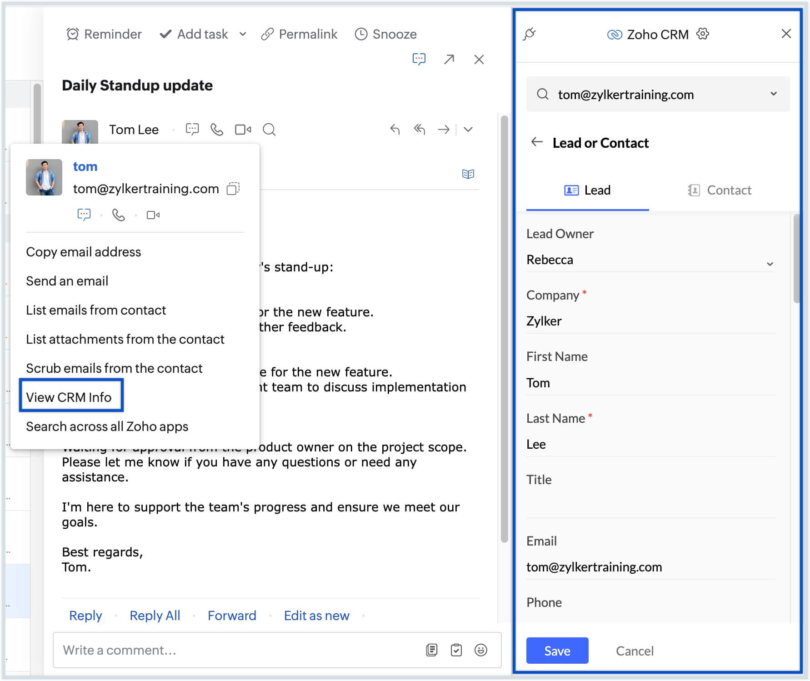Start video call with Tom Lee in header
The image size is (810, 681).
coord(243,130)
